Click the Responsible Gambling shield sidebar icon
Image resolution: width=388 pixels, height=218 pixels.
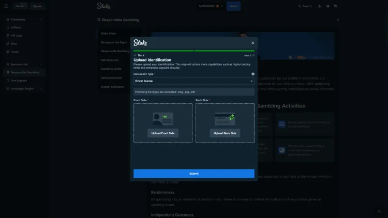(8, 72)
